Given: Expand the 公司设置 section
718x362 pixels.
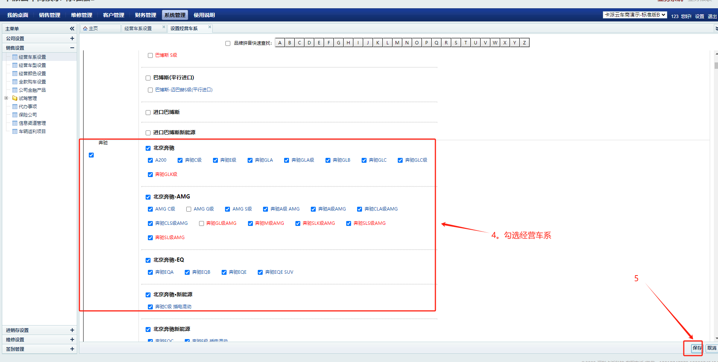Looking at the screenshot, I should tap(72, 38).
